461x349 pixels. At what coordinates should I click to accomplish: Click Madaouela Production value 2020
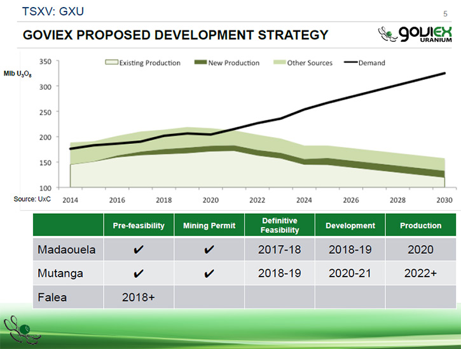click(x=421, y=249)
